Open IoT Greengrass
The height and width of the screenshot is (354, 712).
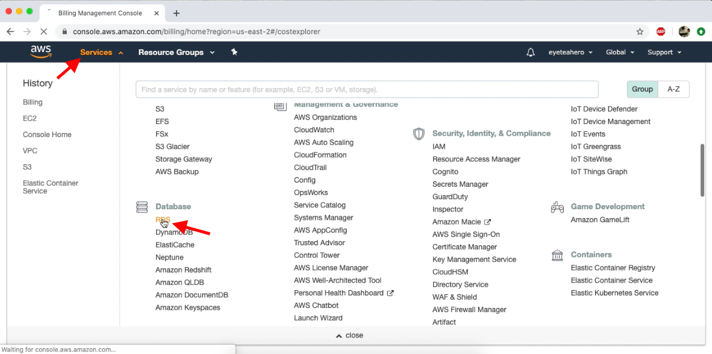[596, 147]
